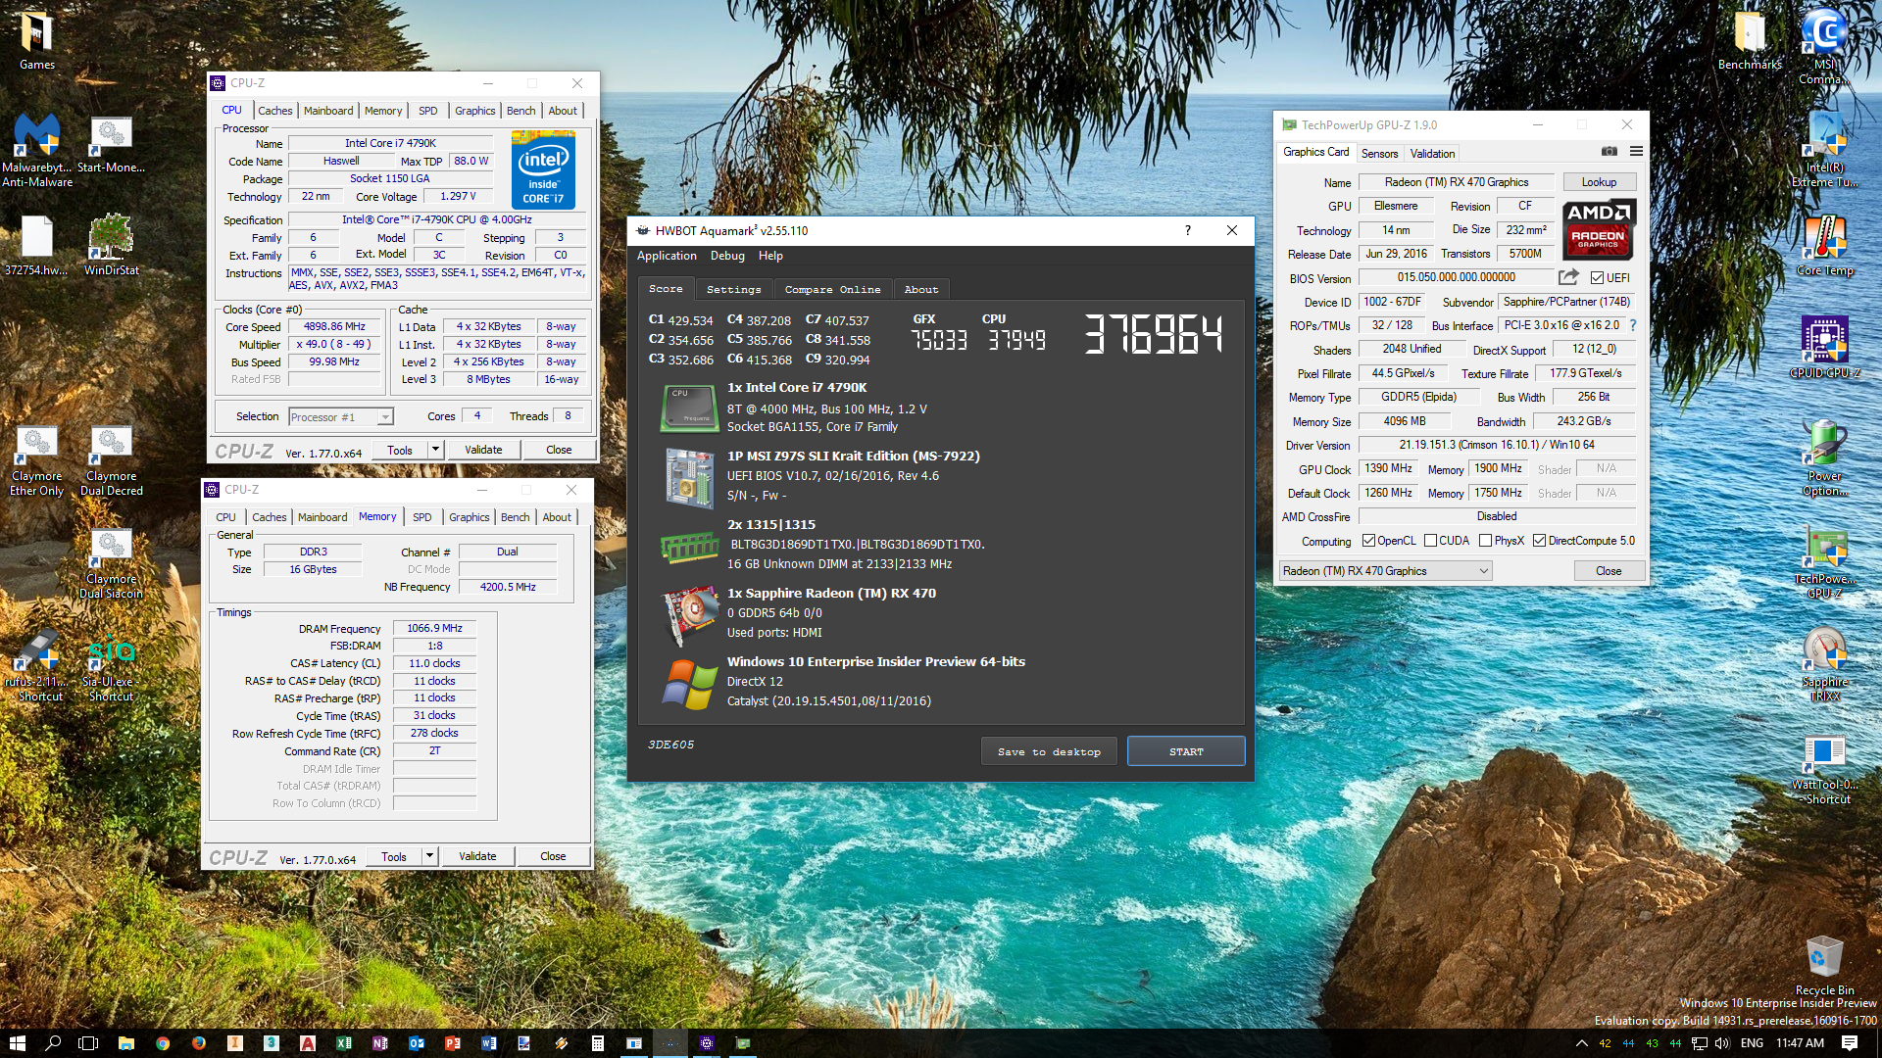
Task: Open the Sensors tab in GPU-Z
Action: point(1379,154)
